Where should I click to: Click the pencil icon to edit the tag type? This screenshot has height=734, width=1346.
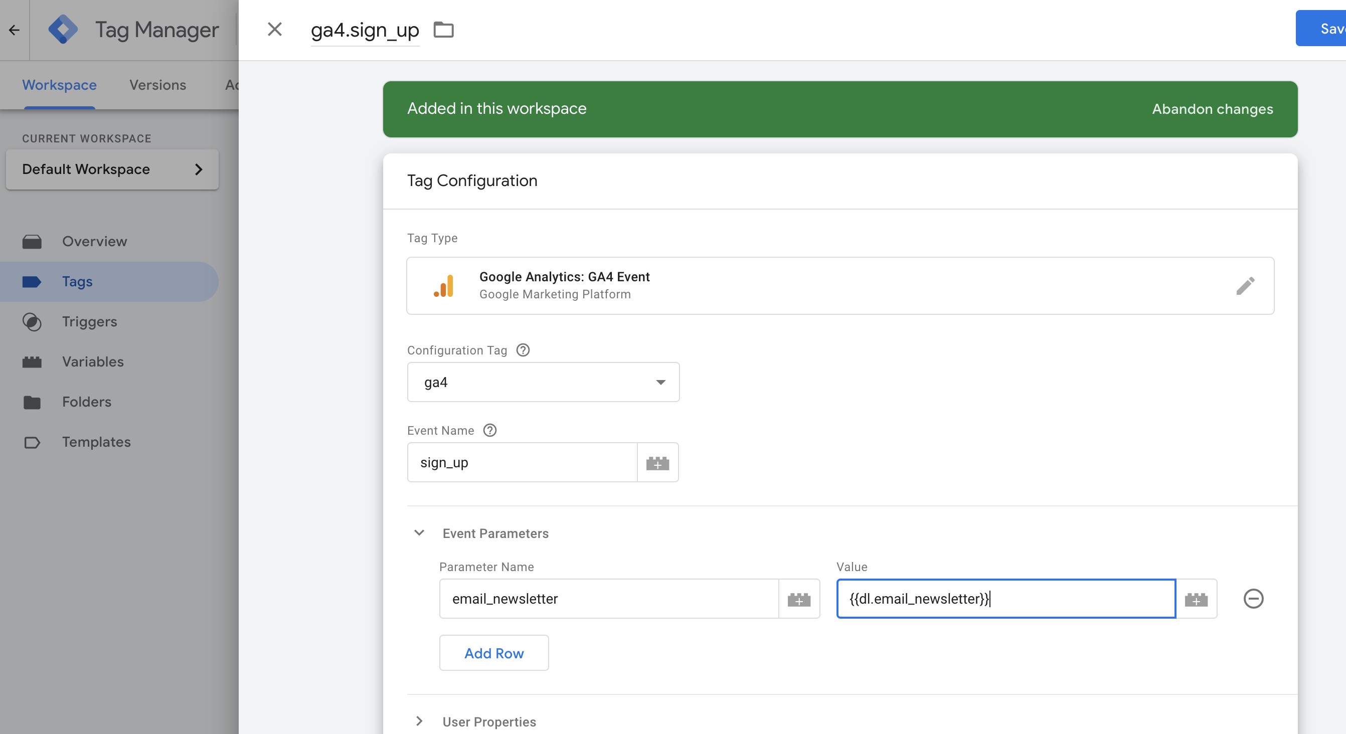point(1245,286)
